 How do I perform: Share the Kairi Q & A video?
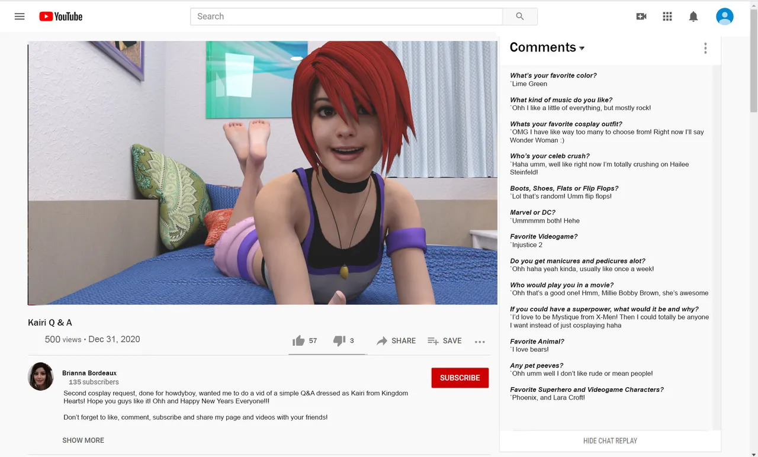pos(396,340)
